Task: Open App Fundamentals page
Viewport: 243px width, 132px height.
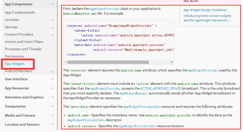Action: point(20,12)
